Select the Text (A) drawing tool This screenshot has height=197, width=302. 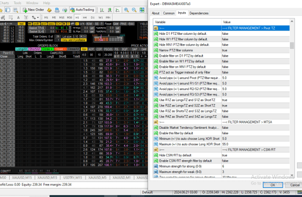(18, 17)
